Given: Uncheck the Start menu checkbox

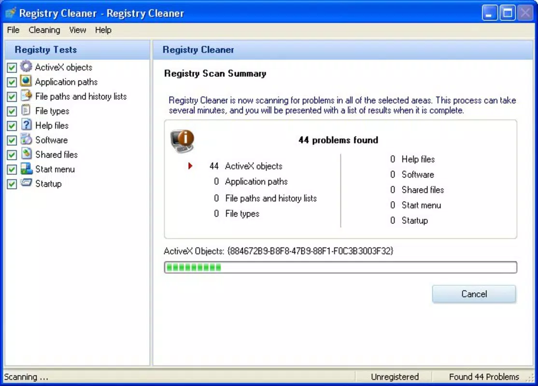Looking at the screenshot, I should [x=12, y=170].
